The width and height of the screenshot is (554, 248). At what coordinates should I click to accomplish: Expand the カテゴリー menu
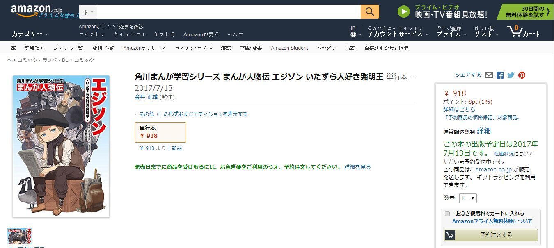pyautogui.click(x=30, y=34)
